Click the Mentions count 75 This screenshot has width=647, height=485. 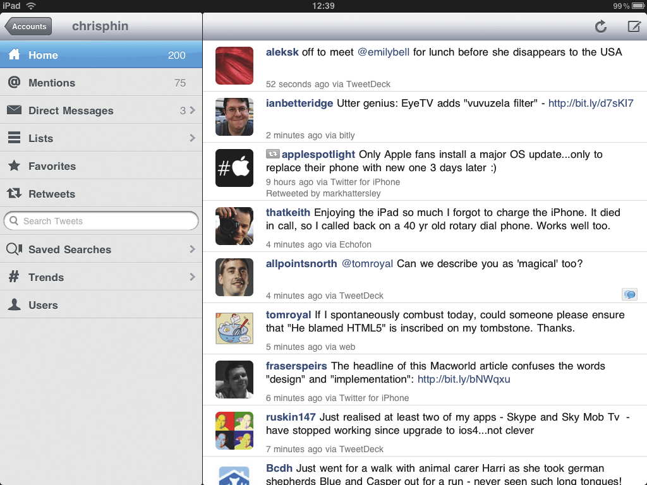pyautogui.click(x=180, y=83)
